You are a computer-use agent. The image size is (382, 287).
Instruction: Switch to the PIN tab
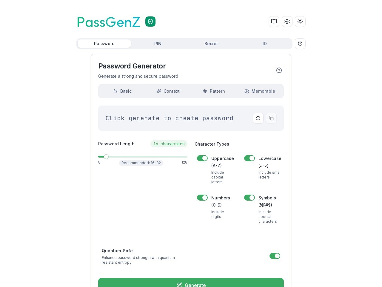158,44
